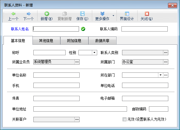Expand the 所在部门 dropdown arrow

(160, 75)
